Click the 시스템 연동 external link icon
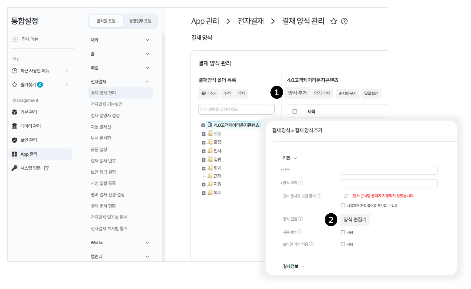The height and width of the screenshot is (289, 471). pos(46,168)
